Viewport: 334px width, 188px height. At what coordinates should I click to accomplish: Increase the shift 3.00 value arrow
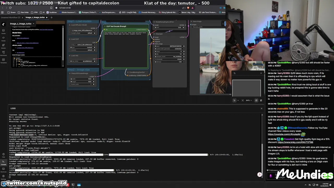tap(184, 27)
